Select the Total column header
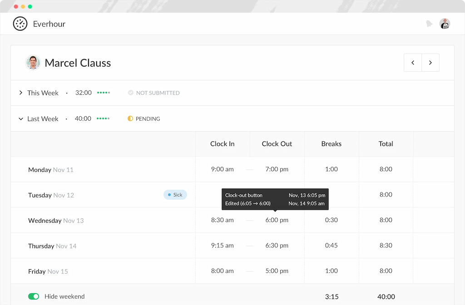465x305 pixels. point(386,144)
